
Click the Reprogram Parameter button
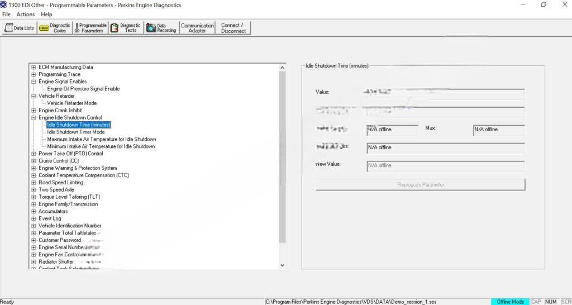420,184
